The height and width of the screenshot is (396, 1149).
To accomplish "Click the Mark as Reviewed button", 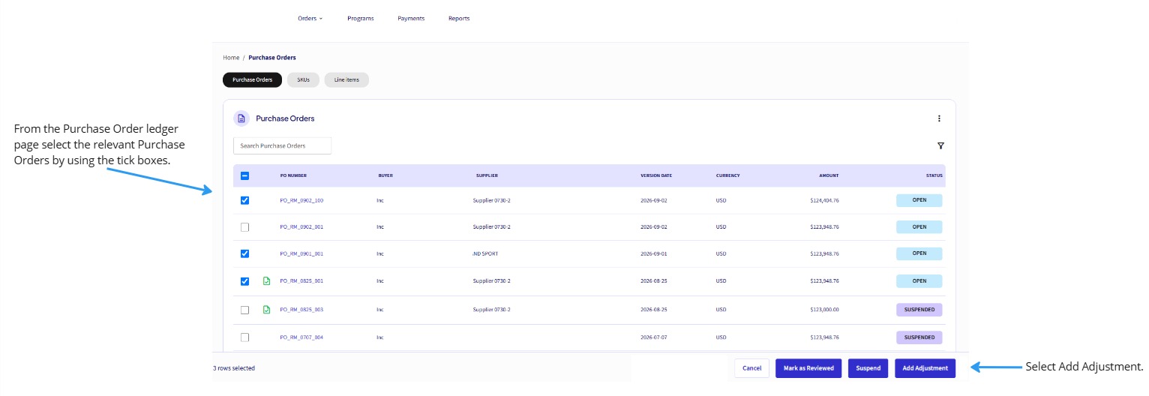I will [x=808, y=368].
